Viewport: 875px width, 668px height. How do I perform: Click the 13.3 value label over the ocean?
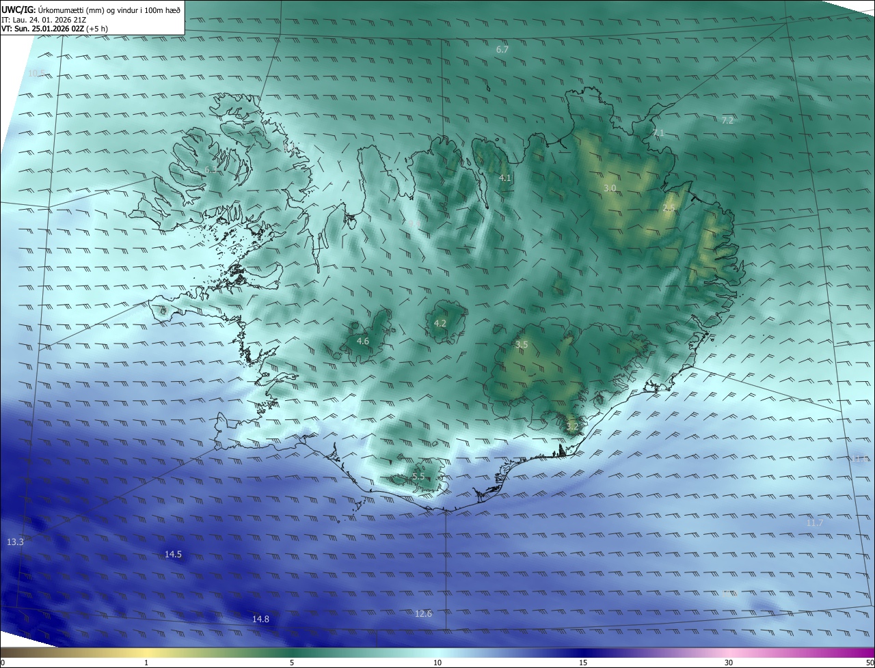15,542
